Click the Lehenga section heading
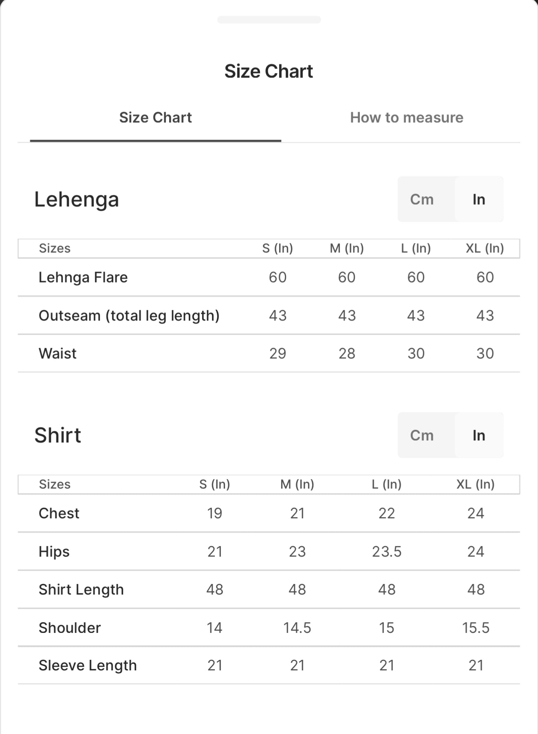Image resolution: width=538 pixels, height=734 pixels. click(x=77, y=199)
